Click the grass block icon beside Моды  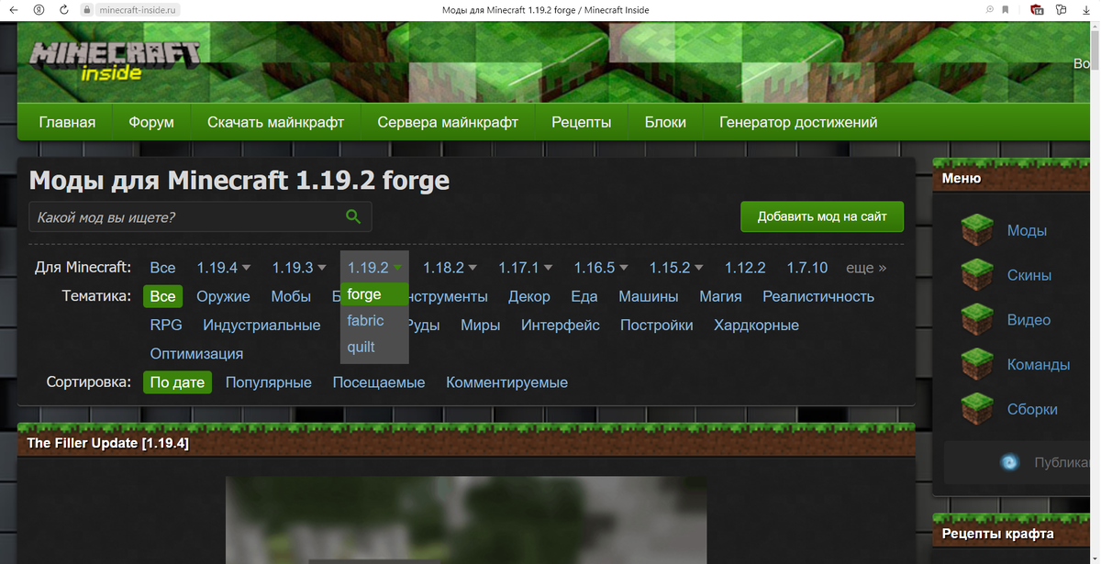pyautogui.click(x=978, y=230)
